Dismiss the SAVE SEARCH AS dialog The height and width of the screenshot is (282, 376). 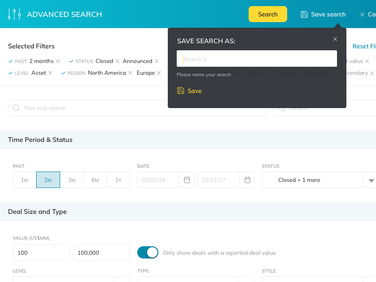click(335, 39)
